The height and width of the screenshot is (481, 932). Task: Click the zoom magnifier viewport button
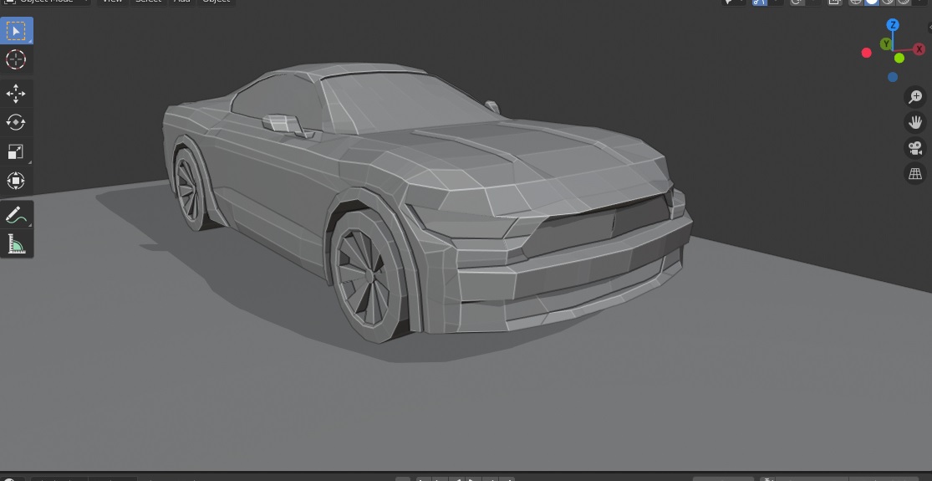pyautogui.click(x=915, y=96)
